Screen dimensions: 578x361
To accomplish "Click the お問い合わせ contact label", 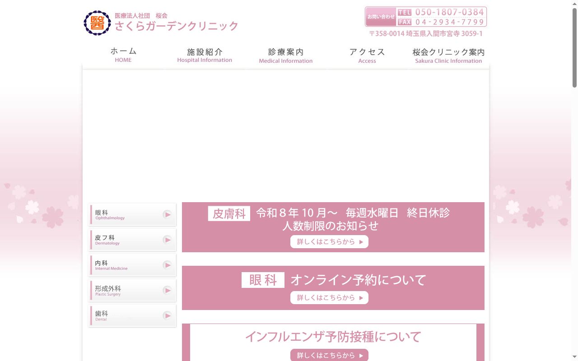I will tap(381, 17).
